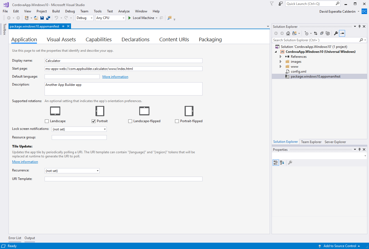Click the Quick Launch search box
Viewport: 369px width, 249px height.
click(313, 4)
